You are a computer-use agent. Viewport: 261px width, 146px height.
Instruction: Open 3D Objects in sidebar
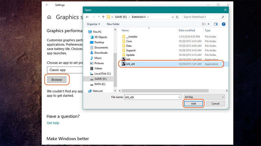pos(98,37)
